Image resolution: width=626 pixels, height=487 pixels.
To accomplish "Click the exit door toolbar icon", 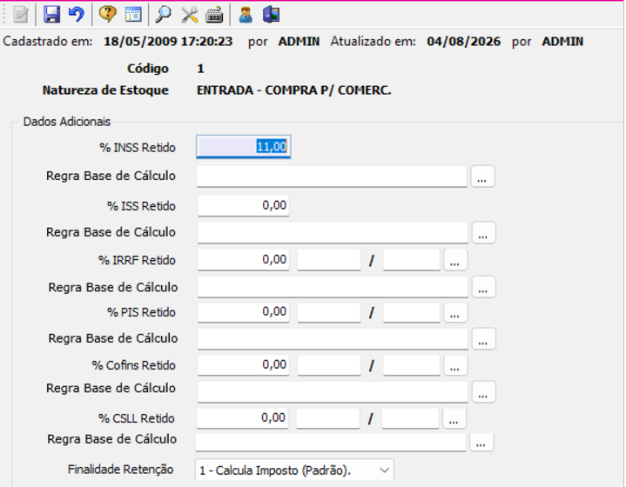I will coord(271,15).
